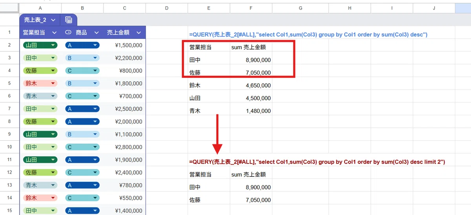471x215 pixels.
Task: Open product chip B in the ¥2,200,000 row
Action: point(82,58)
